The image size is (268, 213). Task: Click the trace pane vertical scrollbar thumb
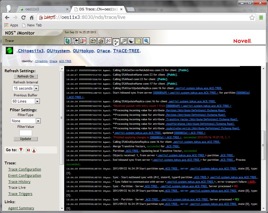click(x=263, y=145)
